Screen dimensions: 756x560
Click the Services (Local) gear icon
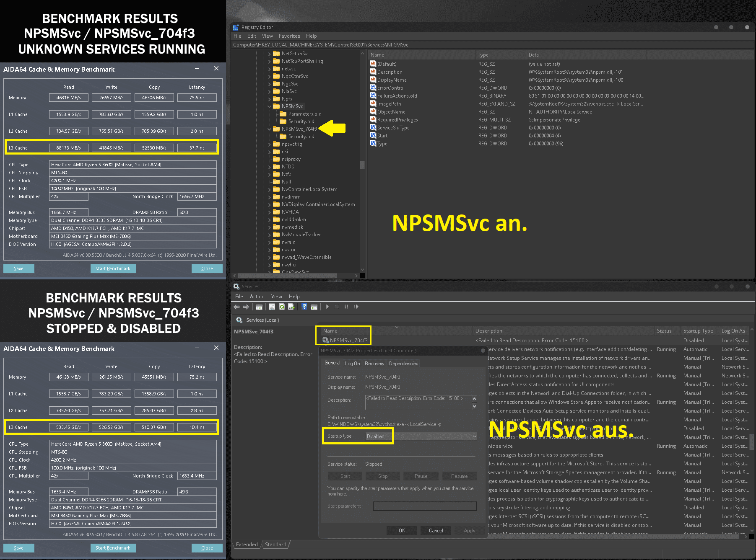click(x=239, y=320)
